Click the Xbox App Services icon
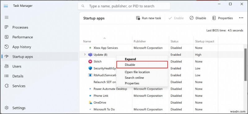 [90, 48]
